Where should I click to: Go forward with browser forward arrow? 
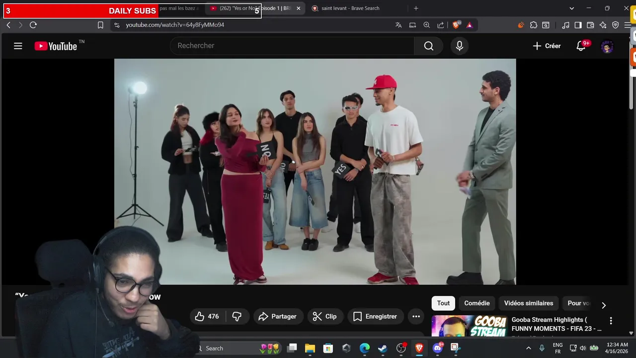pos(20,25)
